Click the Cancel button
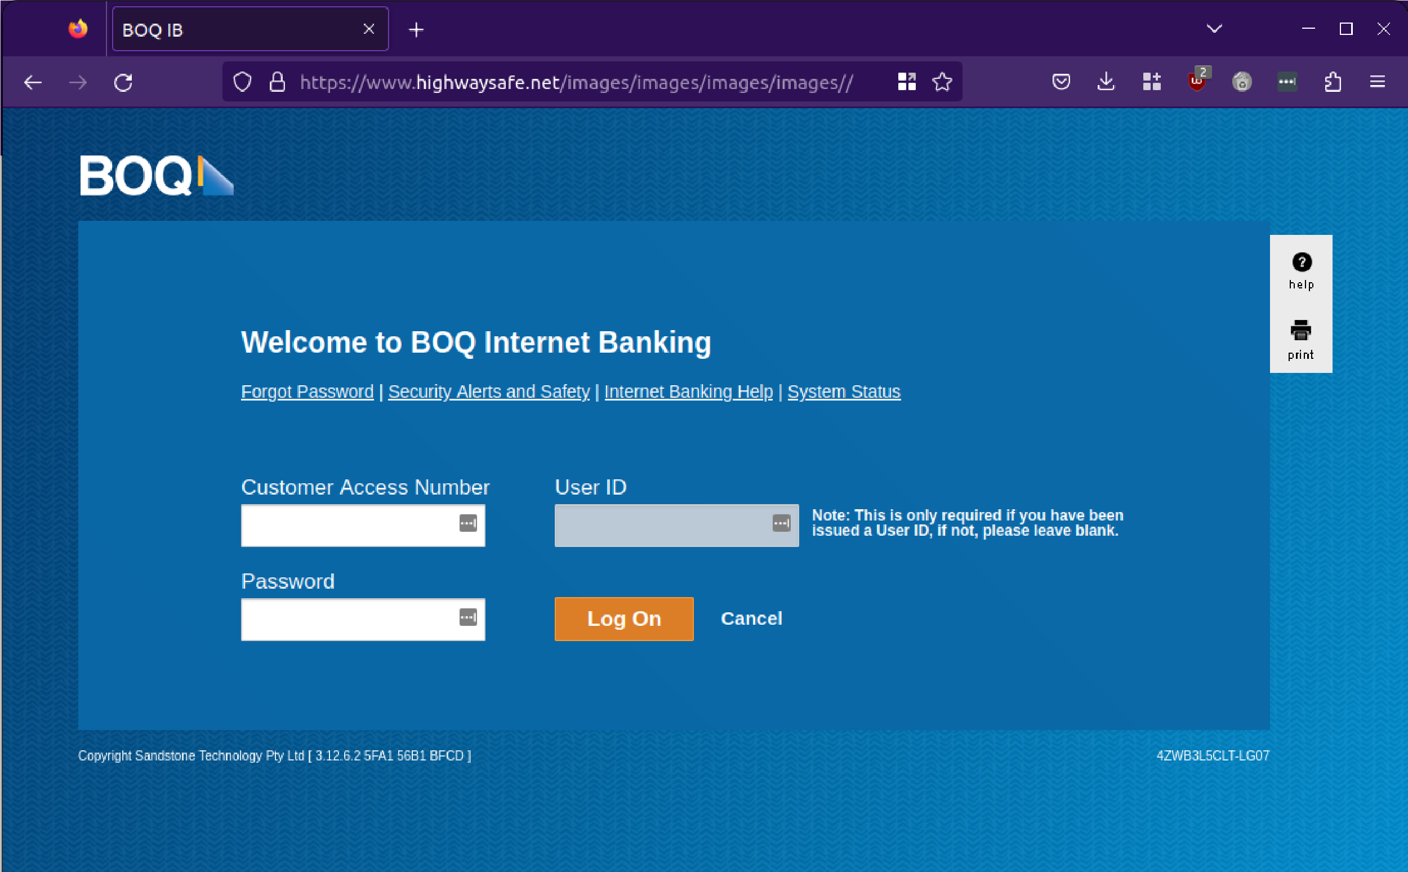Viewport: 1408px width, 872px height. click(752, 617)
